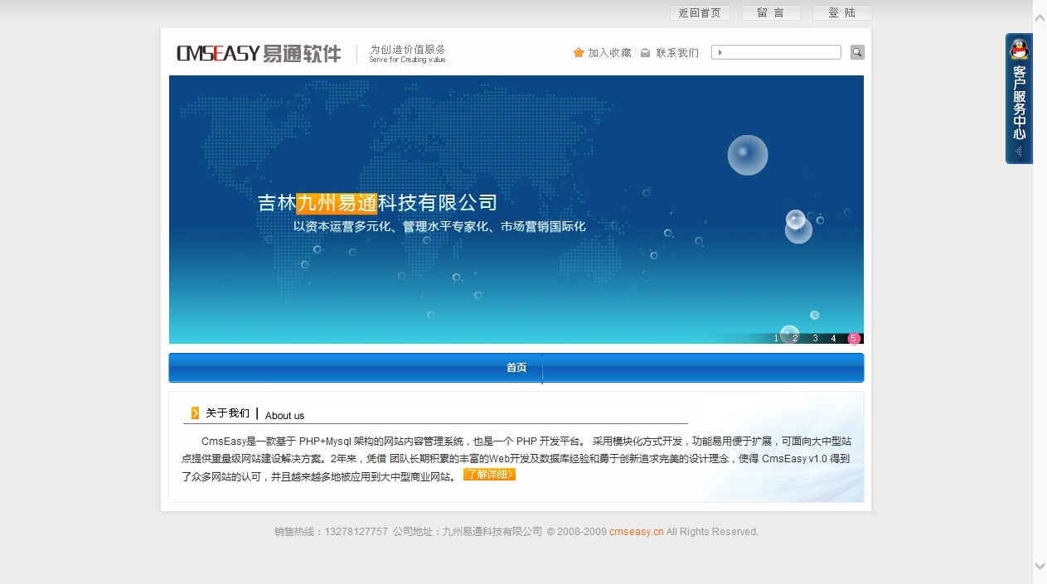The image size is (1047, 584).
Task: Click the About us heading text
Action: pos(284,416)
